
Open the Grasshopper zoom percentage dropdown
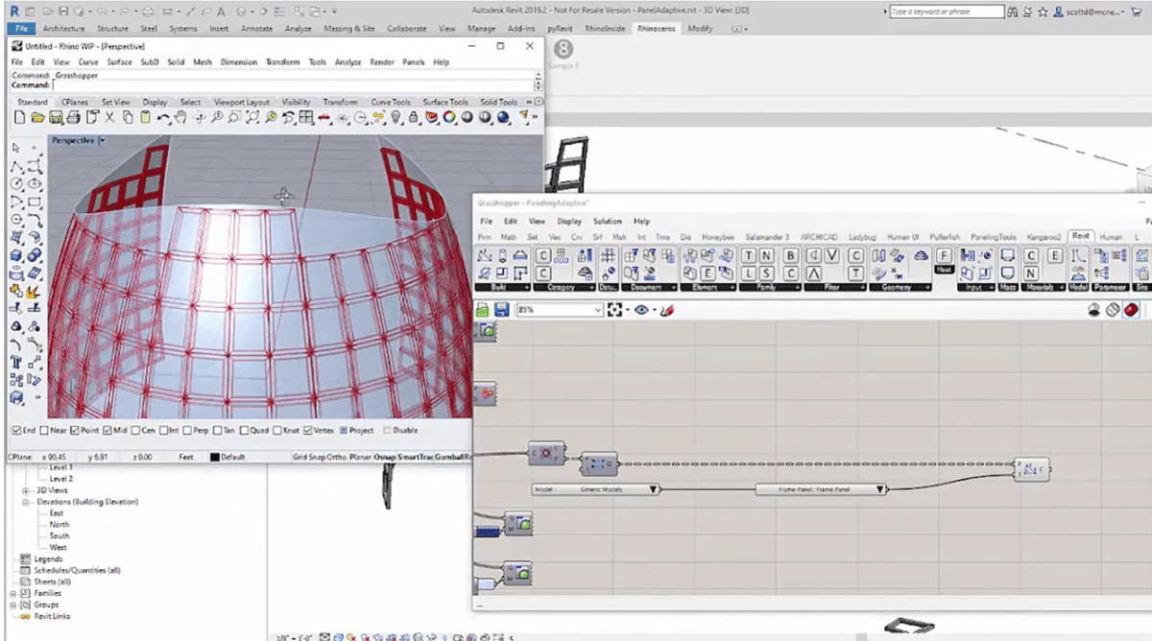pyautogui.click(x=597, y=311)
